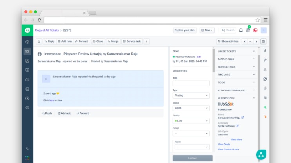This screenshot has width=291, height=163.
Task: Open the settings gear in left sidebar
Action: (27, 107)
